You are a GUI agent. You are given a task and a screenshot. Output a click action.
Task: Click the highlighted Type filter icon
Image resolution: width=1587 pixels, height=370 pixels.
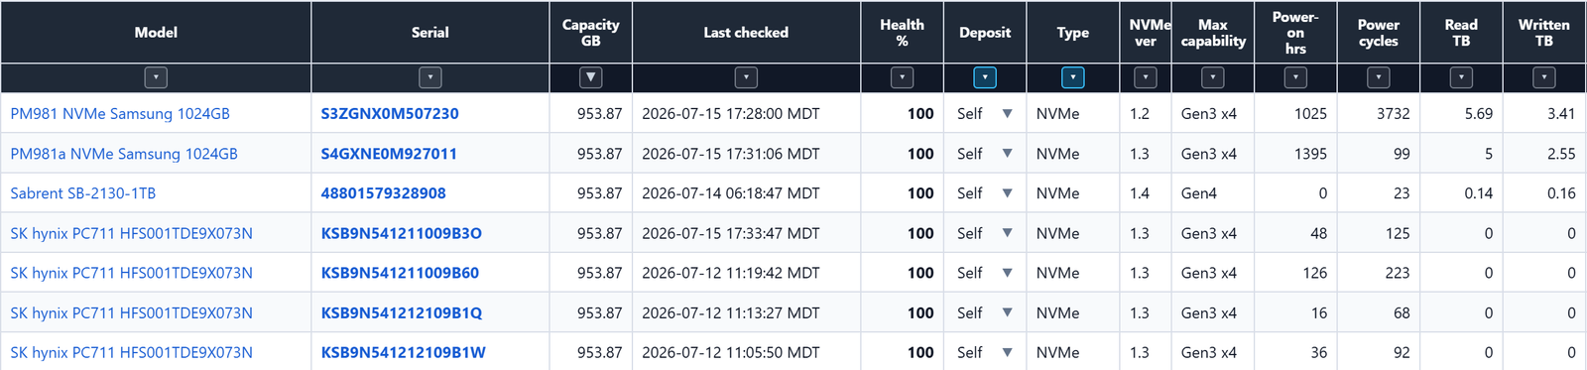coord(1072,77)
